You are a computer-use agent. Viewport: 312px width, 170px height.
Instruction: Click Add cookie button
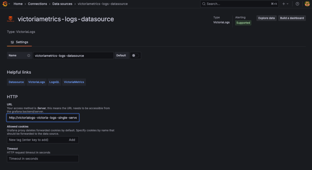(x=72, y=140)
